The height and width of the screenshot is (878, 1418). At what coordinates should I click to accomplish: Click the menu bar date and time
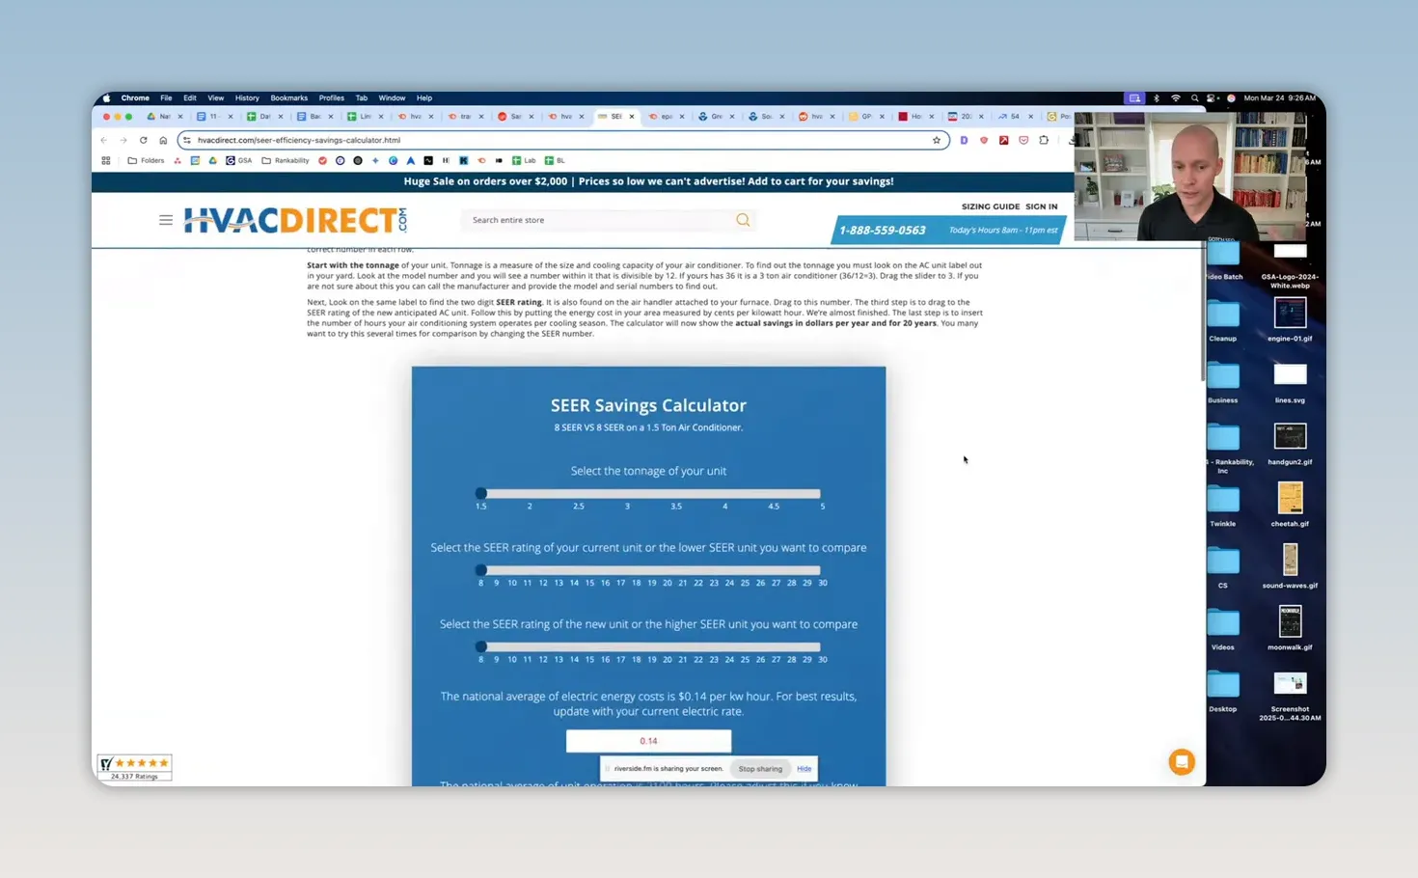pos(1280,97)
